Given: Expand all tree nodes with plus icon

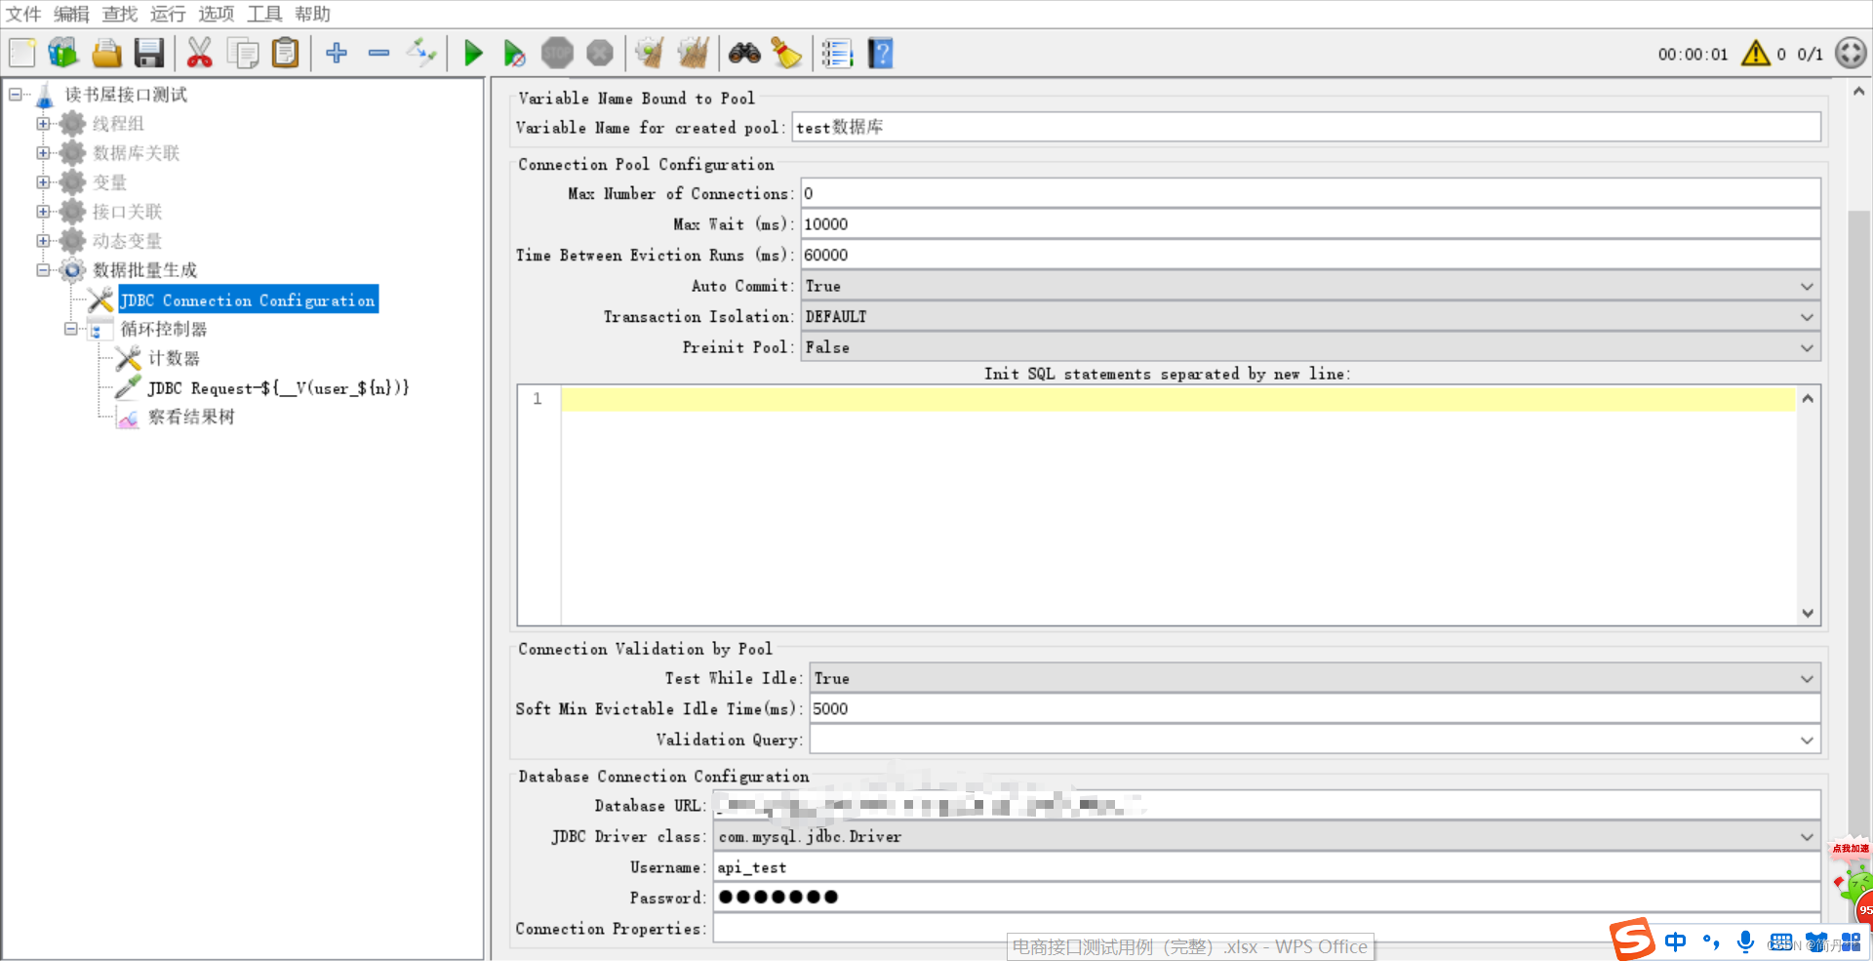Looking at the screenshot, I should pyautogui.click(x=337, y=53).
